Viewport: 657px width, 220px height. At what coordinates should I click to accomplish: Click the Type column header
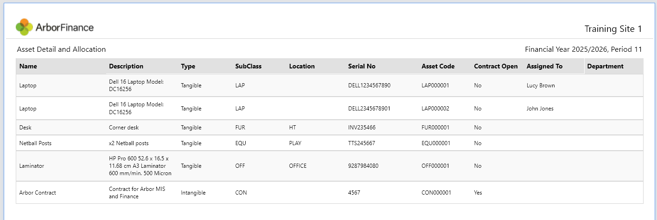(188, 66)
